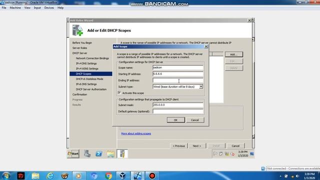Viewport: 320px width, 180px height.
Task: Click the host network tray icon
Action: point(292,176)
